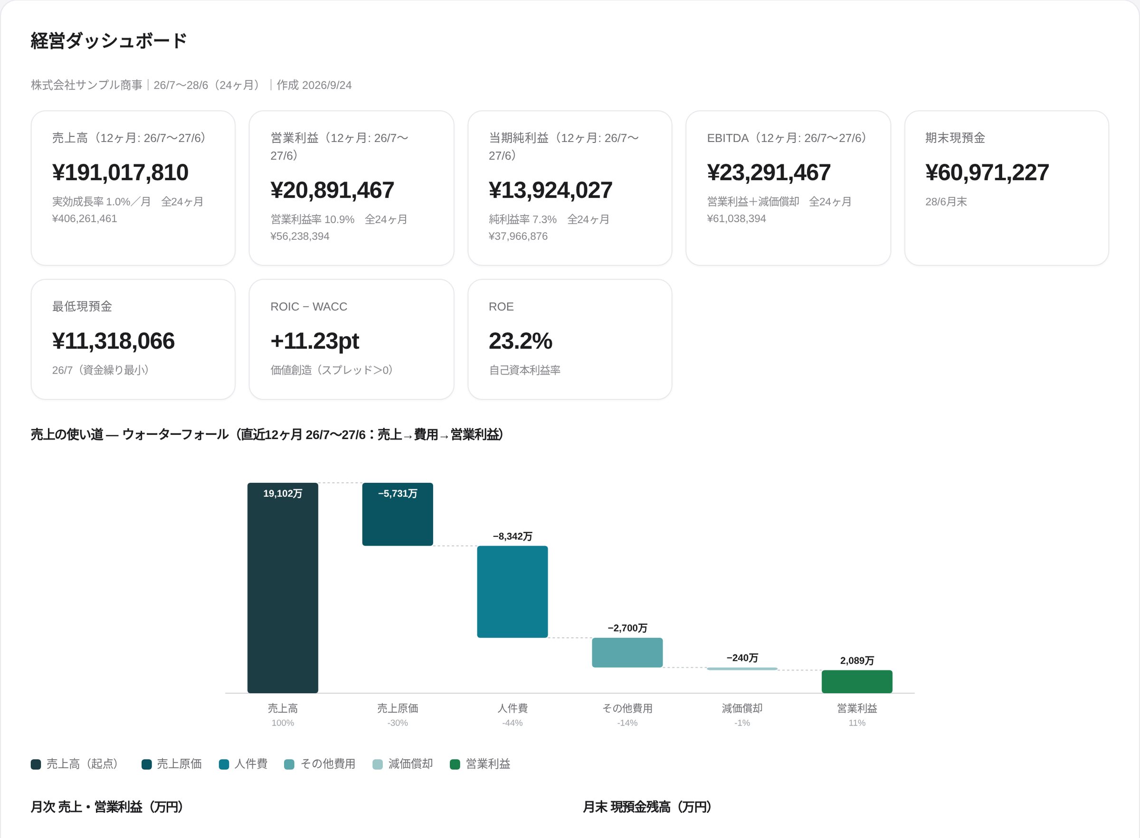This screenshot has width=1140, height=838.
Task: Click the 人件費 bar in the waterfall
Action: tap(513, 592)
